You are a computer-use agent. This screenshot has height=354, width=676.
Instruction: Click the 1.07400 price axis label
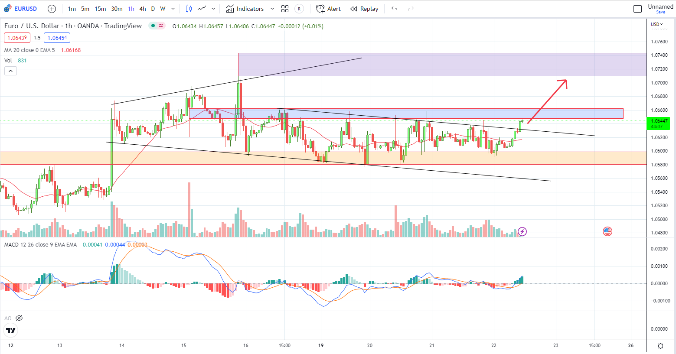pos(659,55)
